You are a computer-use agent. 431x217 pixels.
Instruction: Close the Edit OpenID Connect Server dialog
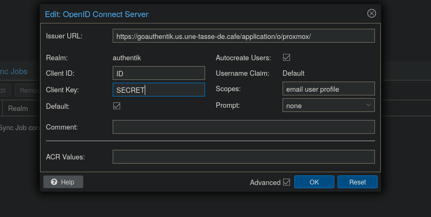[x=371, y=13]
